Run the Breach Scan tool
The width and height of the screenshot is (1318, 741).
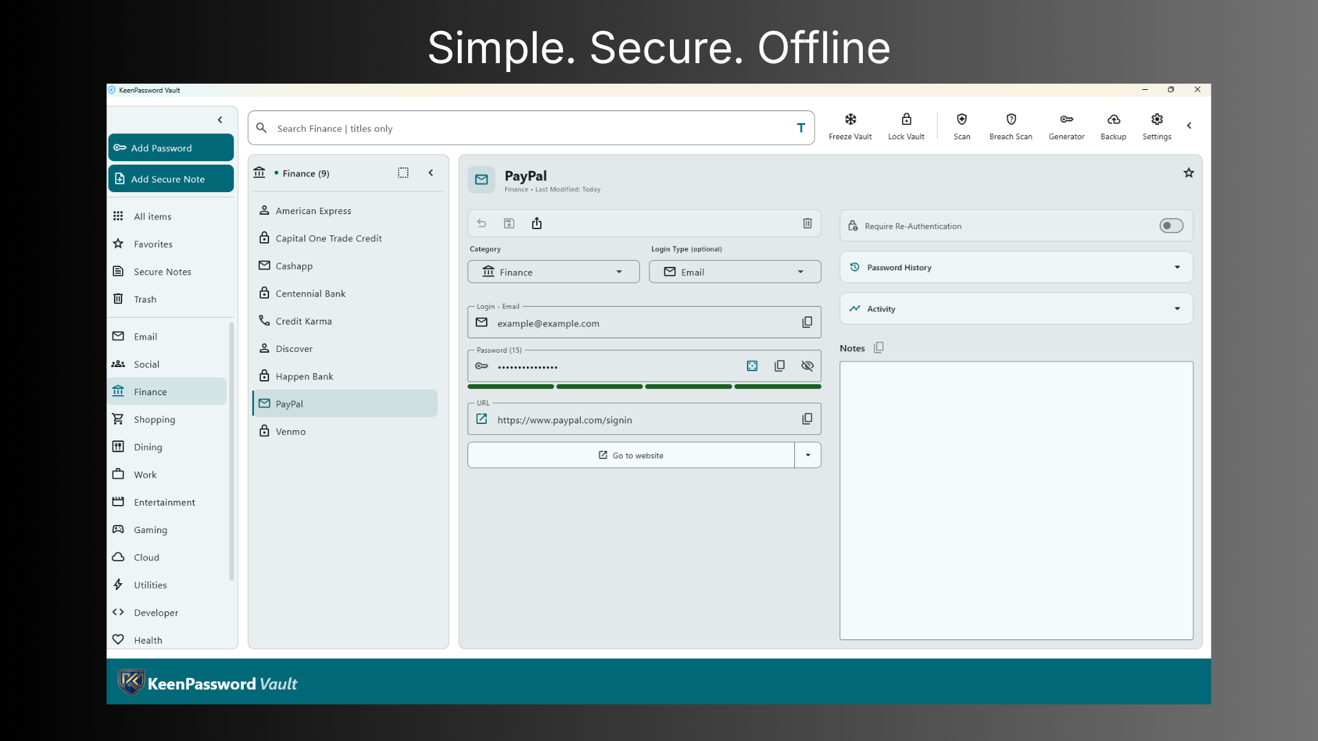[x=1010, y=127]
